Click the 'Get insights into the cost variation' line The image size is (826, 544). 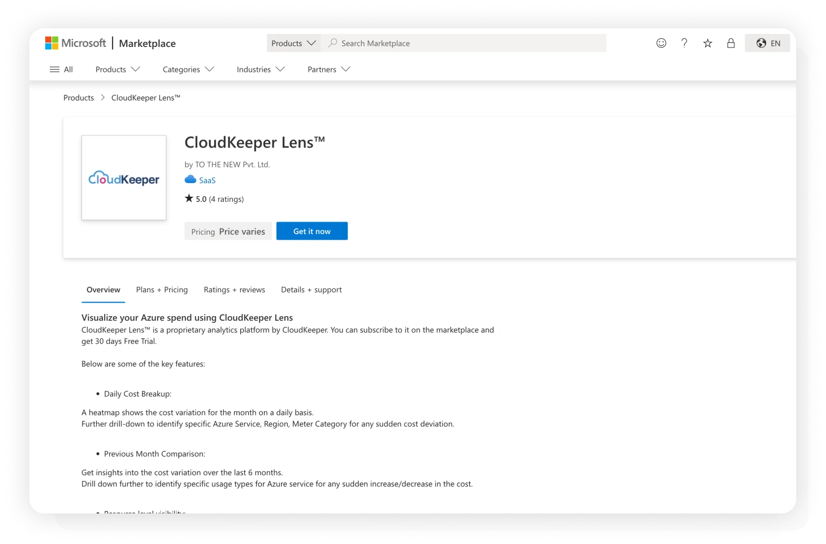point(182,473)
